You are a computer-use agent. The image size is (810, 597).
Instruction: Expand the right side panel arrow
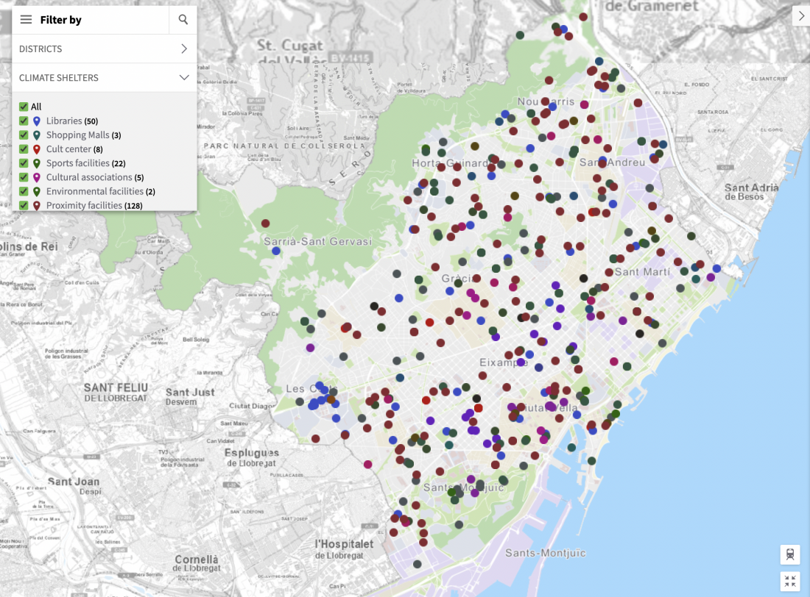(801, 16)
